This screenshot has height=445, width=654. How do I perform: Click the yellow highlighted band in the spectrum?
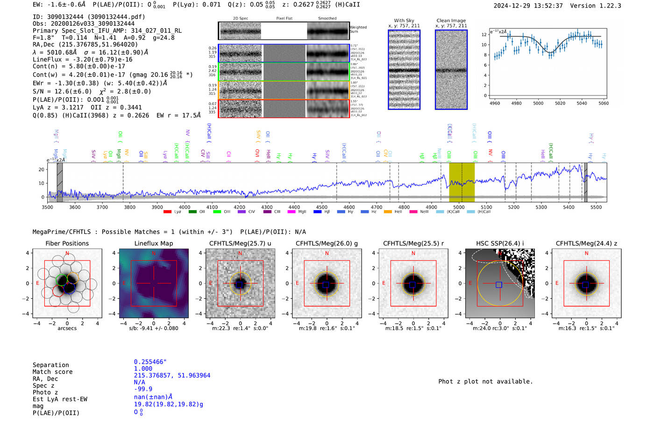[462, 182]
